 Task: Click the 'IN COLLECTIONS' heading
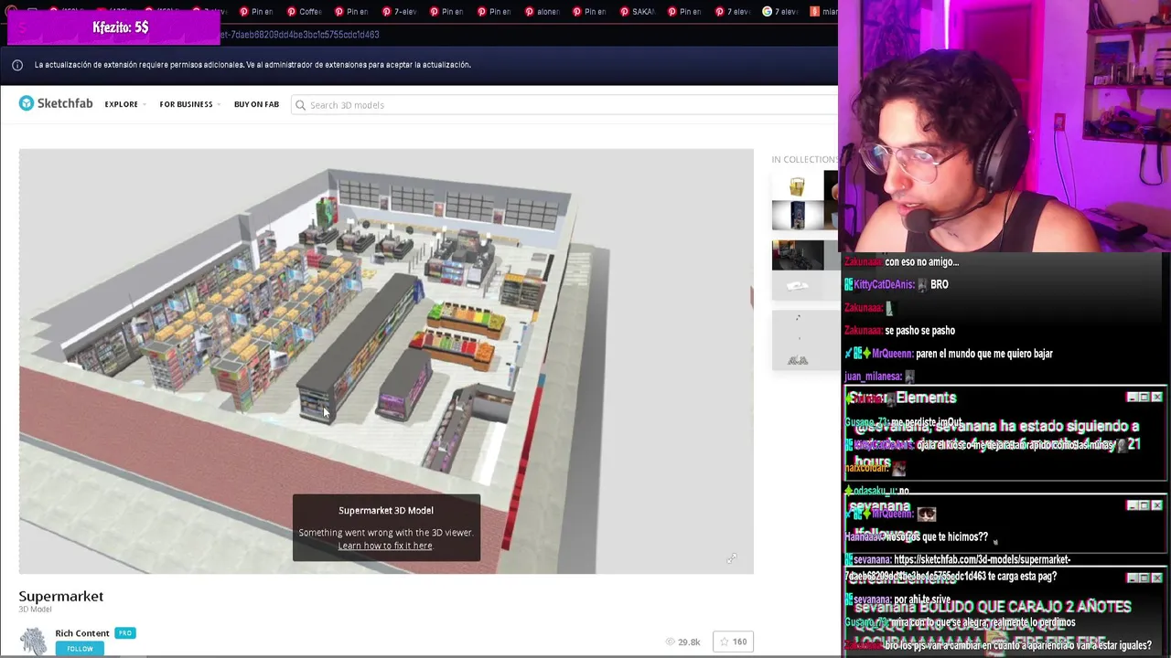click(804, 159)
